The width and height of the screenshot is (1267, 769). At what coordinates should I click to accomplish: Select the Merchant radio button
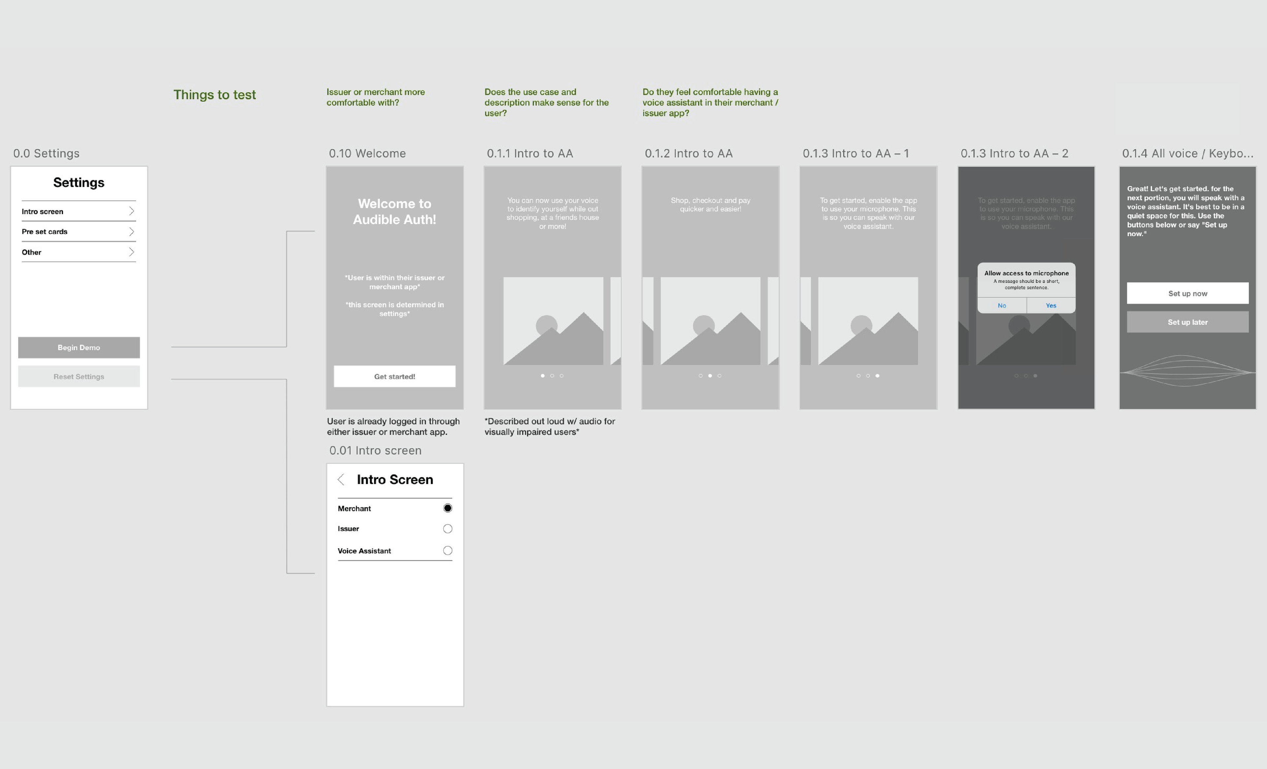[x=447, y=508]
